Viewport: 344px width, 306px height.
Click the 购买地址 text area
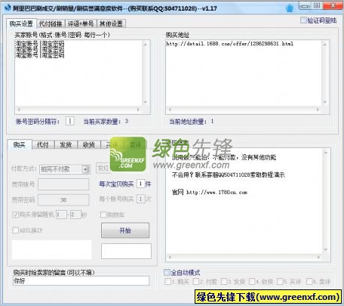244,73
